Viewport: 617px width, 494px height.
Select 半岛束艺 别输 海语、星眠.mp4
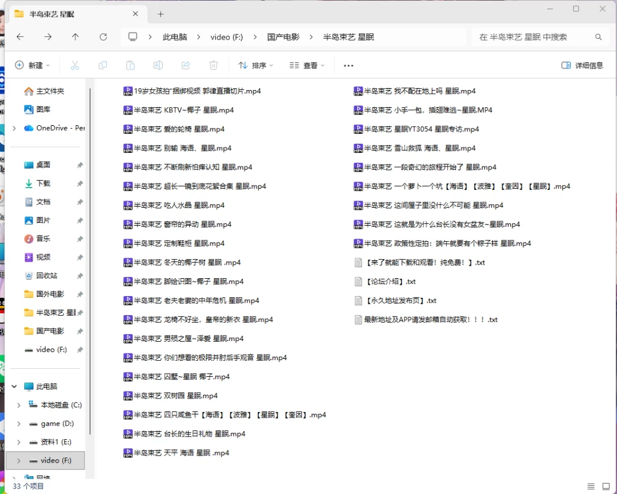click(177, 148)
